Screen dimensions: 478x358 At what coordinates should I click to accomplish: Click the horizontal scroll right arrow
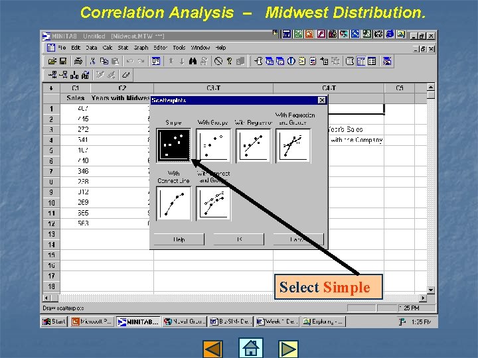point(423,298)
